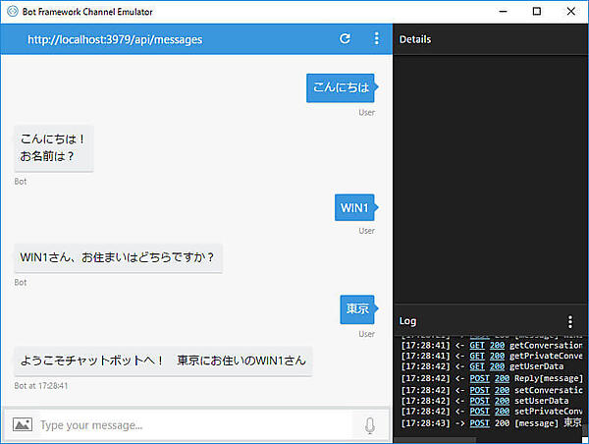
Task: Click the refresh conversation icon
Action: coord(345,38)
